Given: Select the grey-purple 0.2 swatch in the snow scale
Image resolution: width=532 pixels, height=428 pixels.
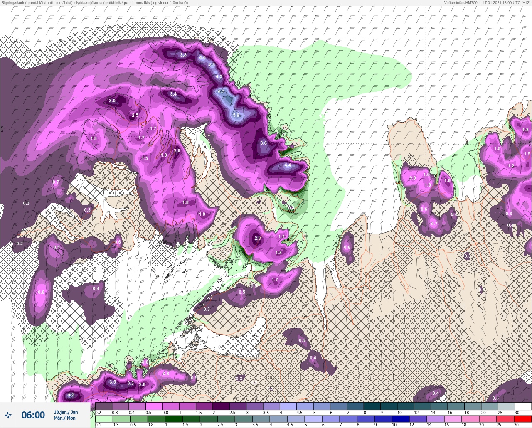Looking at the screenshot, I should (x=103, y=406).
